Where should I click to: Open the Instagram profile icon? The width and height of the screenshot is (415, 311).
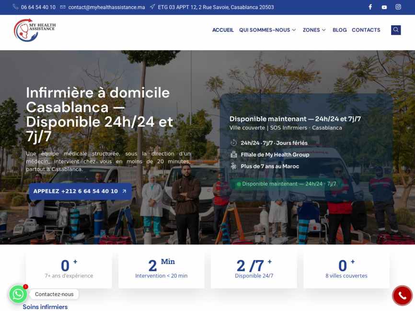pyautogui.click(x=398, y=7)
